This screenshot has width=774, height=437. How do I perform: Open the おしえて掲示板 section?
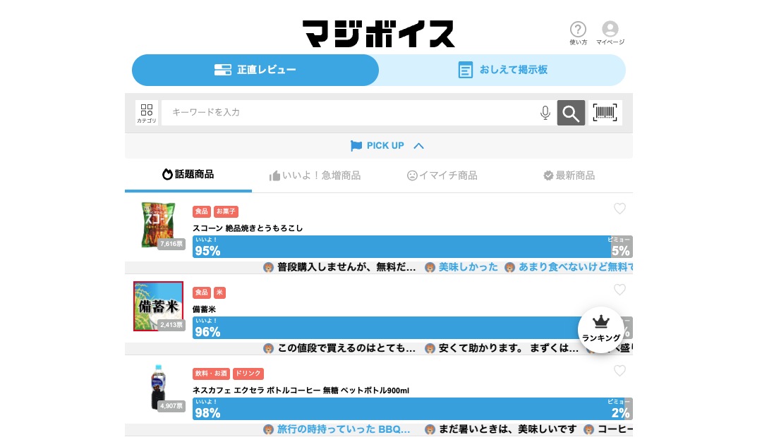tap(502, 70)
